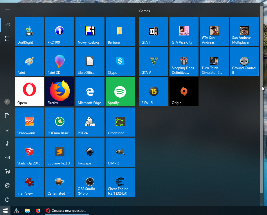Viewport: 267px width, 215px height.
Task: Launch San Andreas Multiplayer tile
Action: 244,31
